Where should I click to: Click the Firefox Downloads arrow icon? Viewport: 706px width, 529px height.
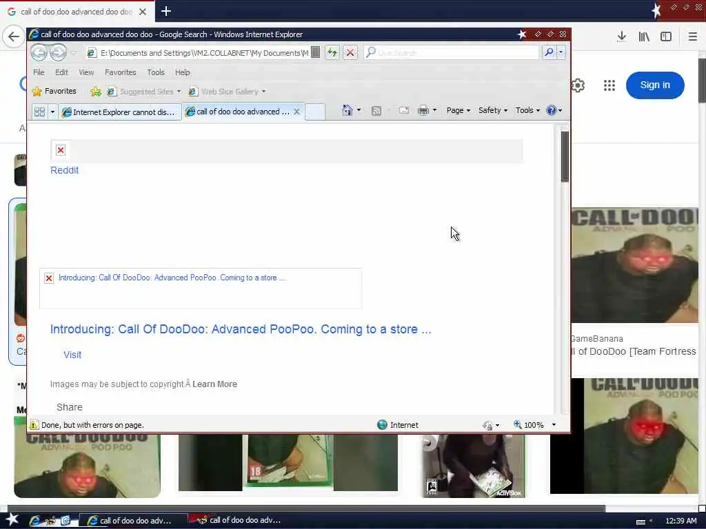coord(621,37)
